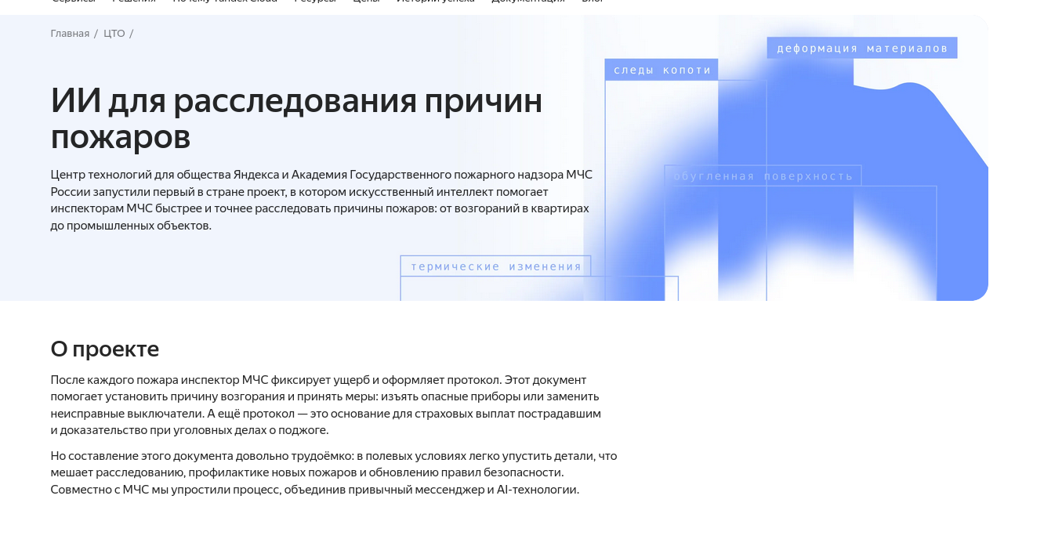Viewport: 1044px width, 550px height.
Task: Click the деформация материалов label
Action: 861,47
